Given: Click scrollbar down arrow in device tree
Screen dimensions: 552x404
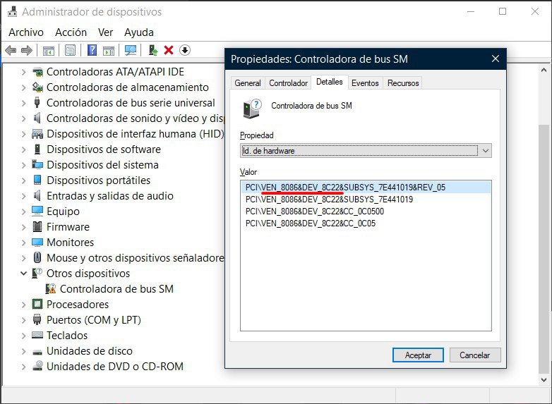Looking at the screenshot, I should pos(544,380).
